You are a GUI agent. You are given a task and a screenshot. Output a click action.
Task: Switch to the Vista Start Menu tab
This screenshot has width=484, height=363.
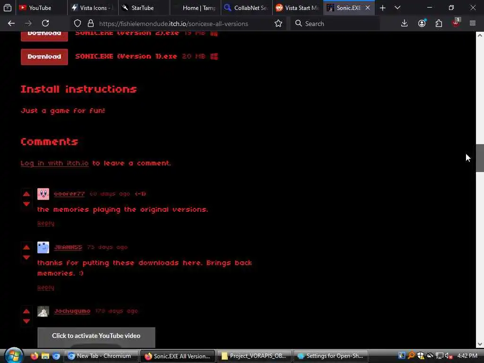click(298, 8)
